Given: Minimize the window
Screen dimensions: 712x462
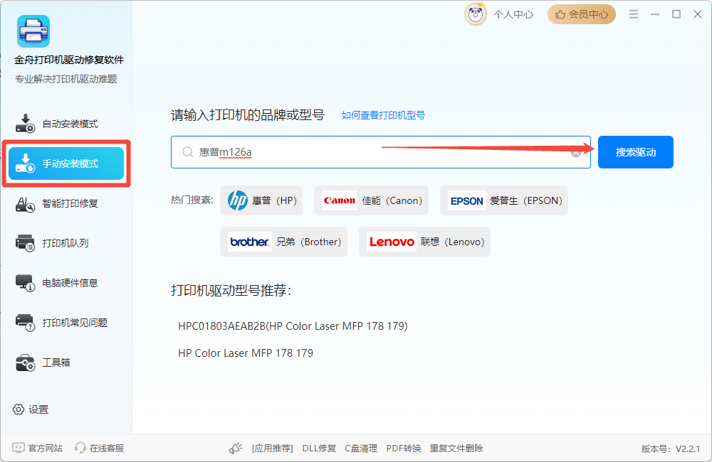Looking at the screenshot, I should click(655, 14).
